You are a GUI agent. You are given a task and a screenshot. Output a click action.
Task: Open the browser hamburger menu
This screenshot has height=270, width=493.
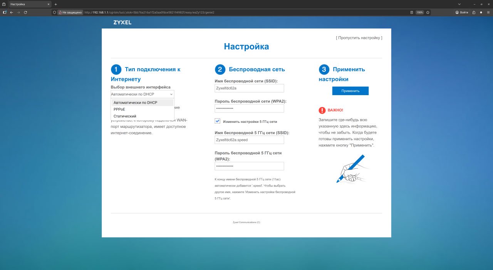tap(488, 12)
